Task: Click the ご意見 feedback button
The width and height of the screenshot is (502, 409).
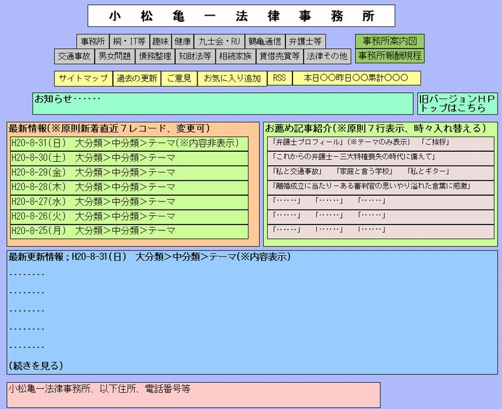Action: tap(179, 78)
